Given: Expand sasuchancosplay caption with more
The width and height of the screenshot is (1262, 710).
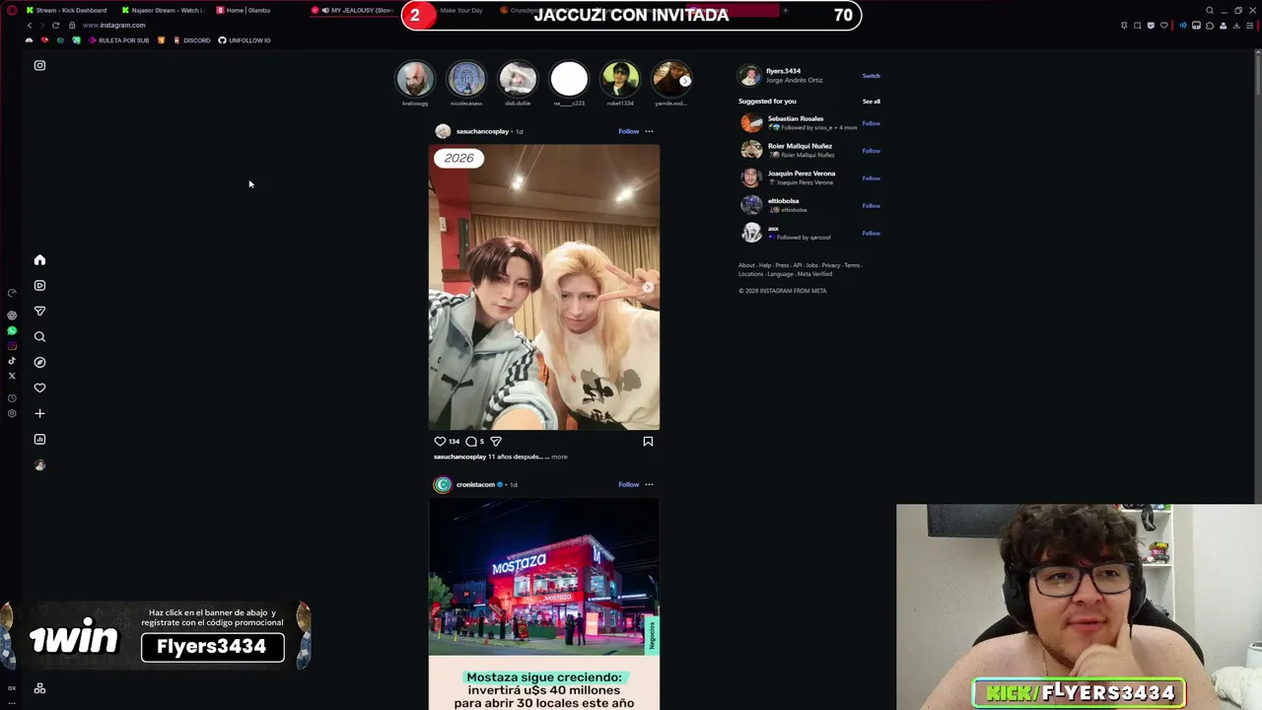Looking at the screenshot, I should click(x=559, y=457).
